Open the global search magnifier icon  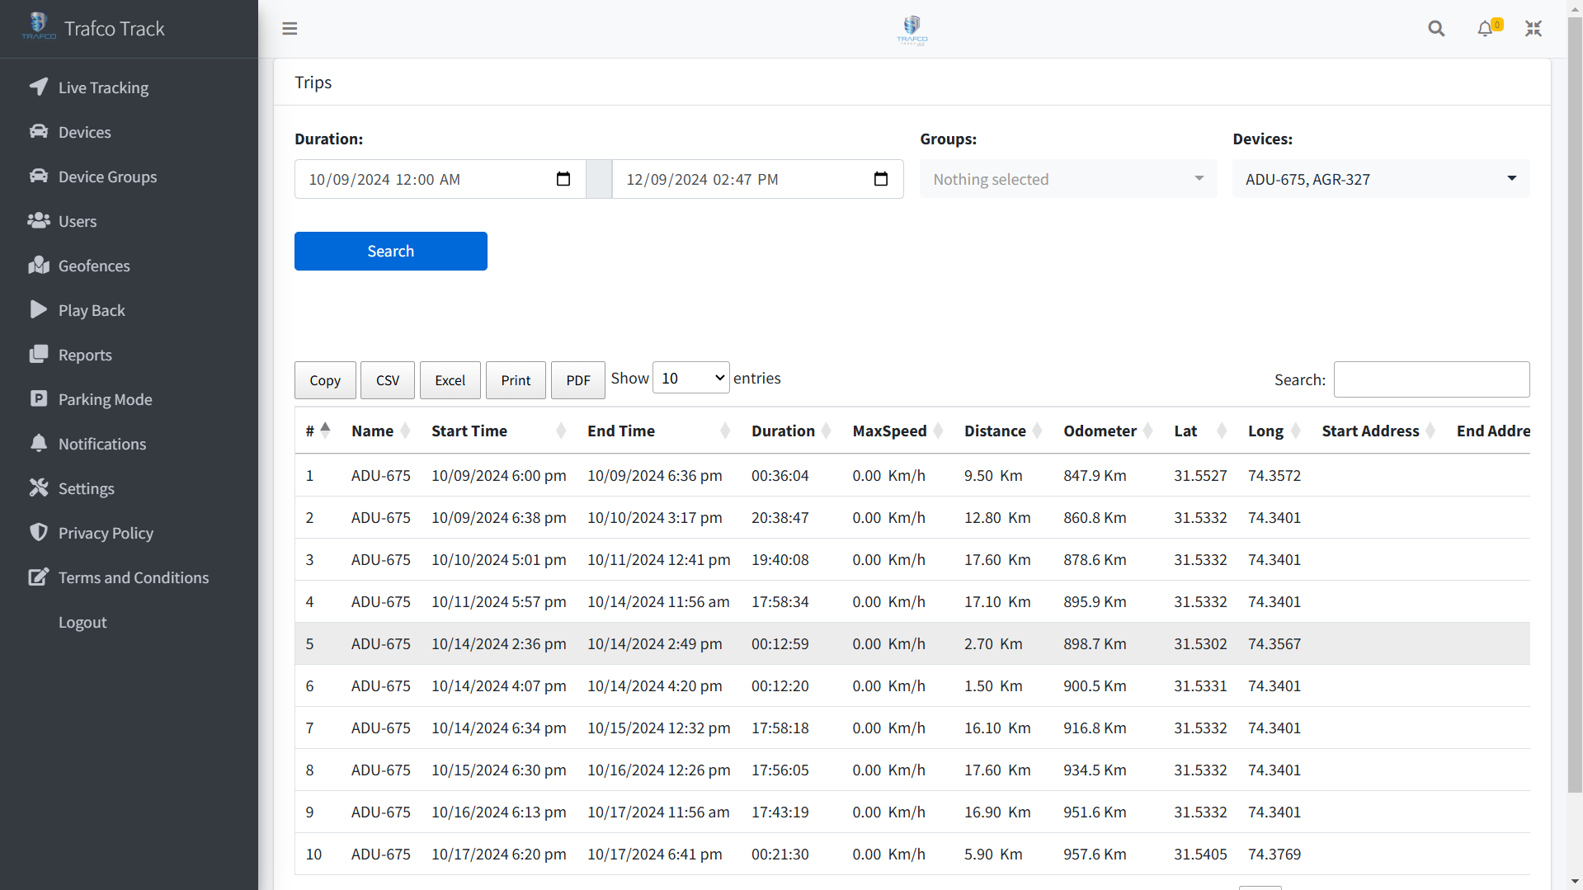point(1436,28)
